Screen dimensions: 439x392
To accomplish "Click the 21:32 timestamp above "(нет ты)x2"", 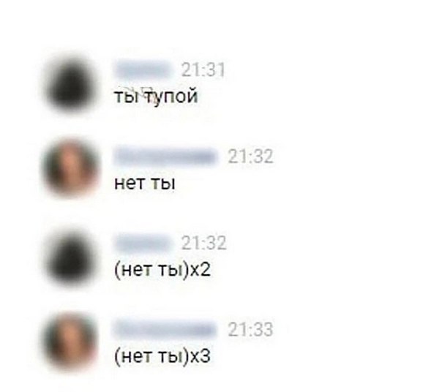I will (x=204, y=243).
